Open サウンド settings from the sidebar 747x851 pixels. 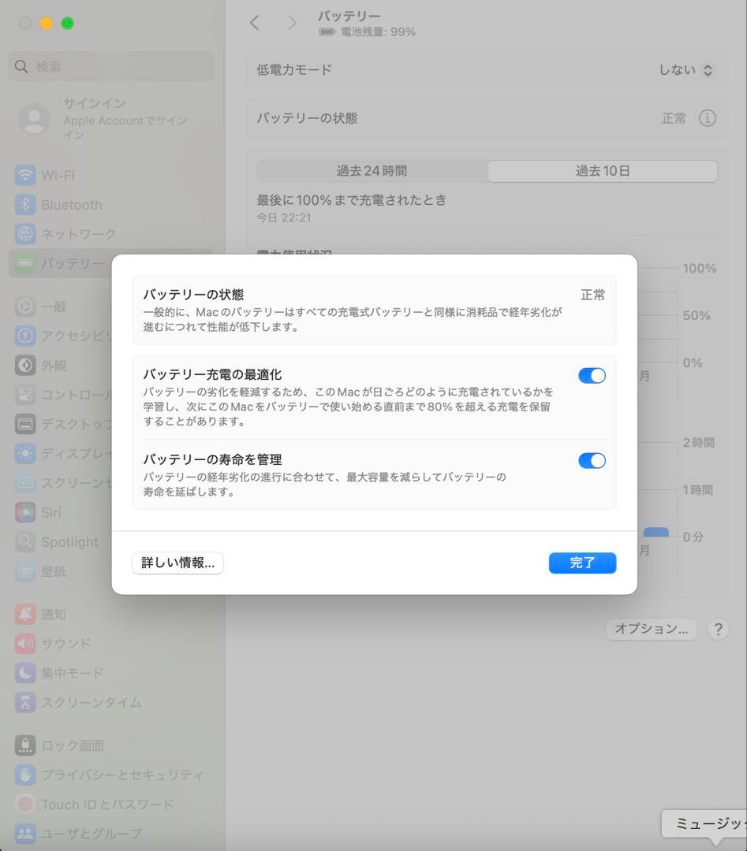pyautogui.click(x=24, y=643)
